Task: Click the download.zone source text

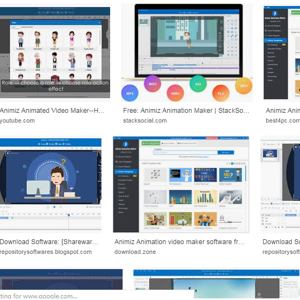Action: pyautogui.click(x=135, y=252)
